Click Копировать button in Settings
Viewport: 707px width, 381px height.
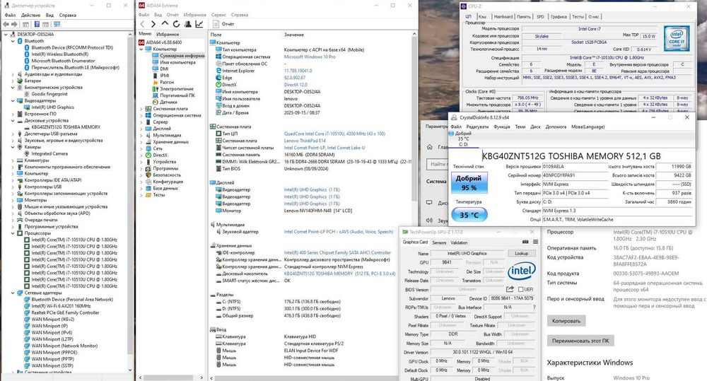[x=566, y=321]
